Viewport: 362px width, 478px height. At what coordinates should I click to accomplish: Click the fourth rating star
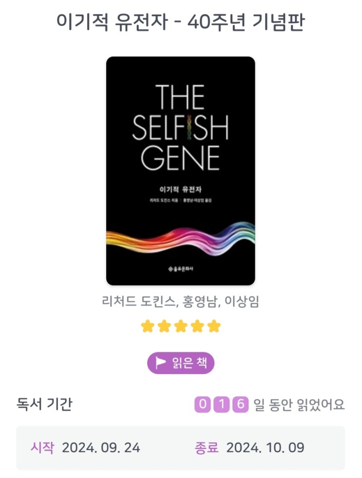click(197, 326)
